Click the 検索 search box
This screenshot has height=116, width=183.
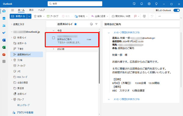coord(75,4)
